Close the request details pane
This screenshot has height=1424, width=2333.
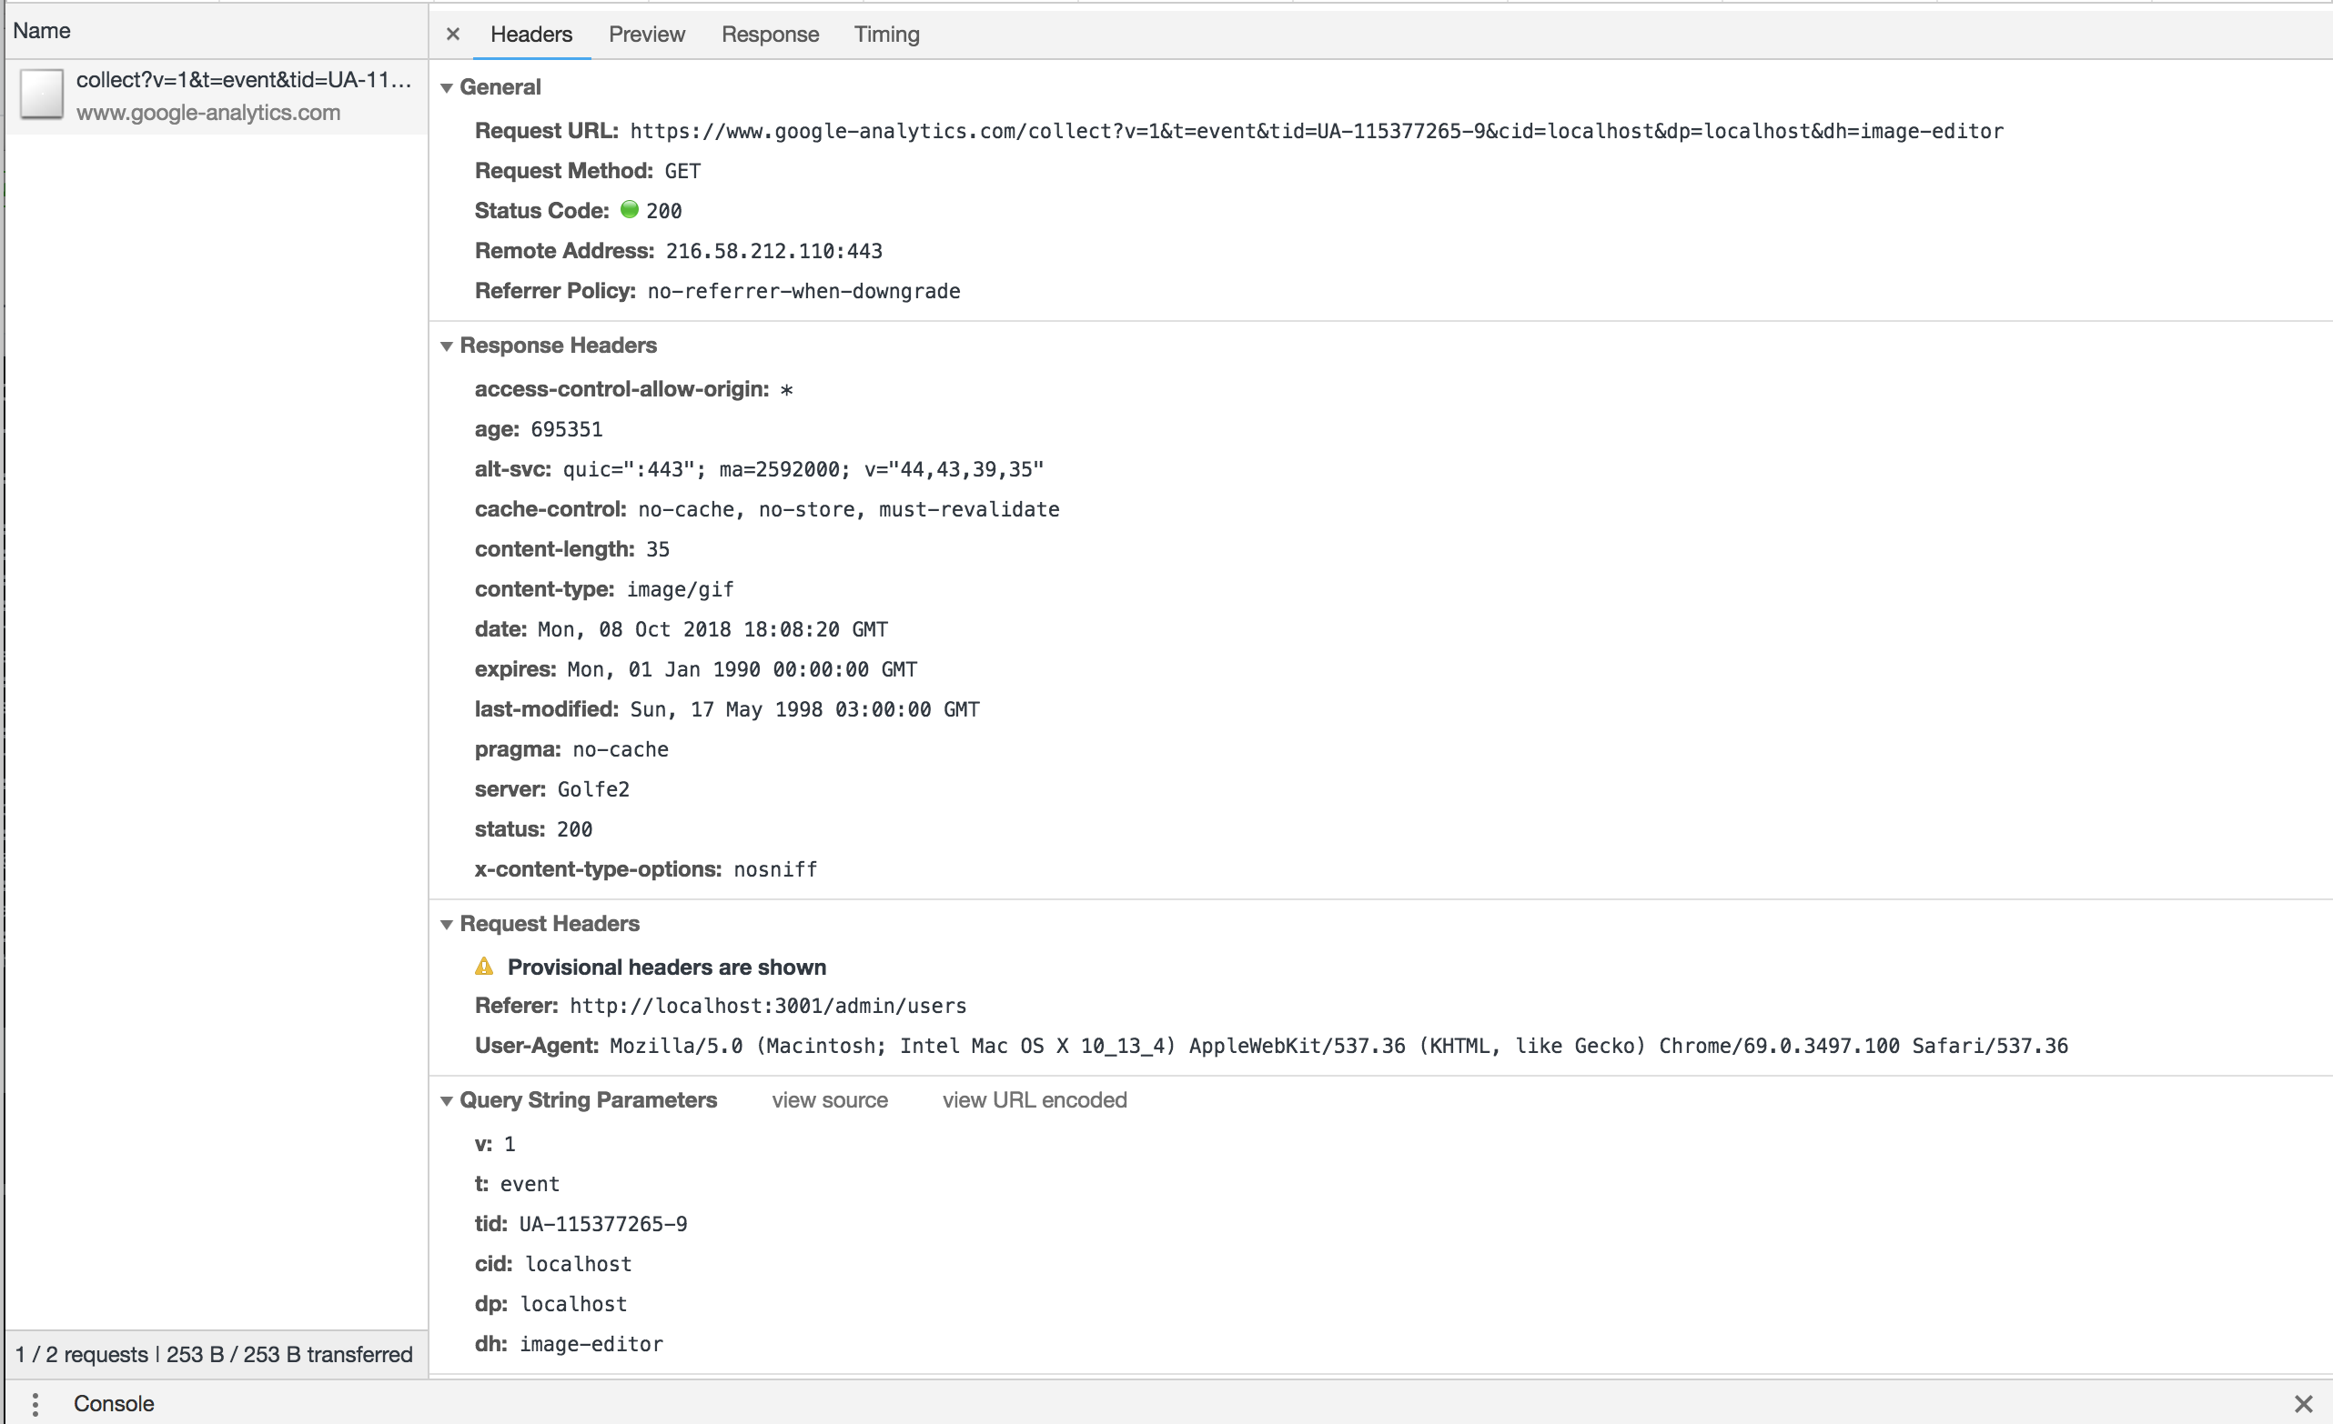click(452, 34)
